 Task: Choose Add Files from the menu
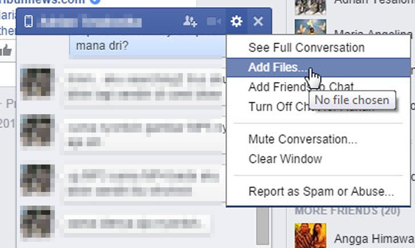[318, 67]
